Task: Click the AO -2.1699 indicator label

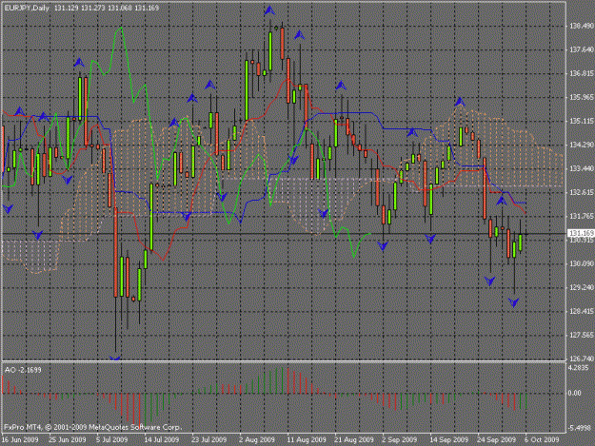Action: pos(23,370)
